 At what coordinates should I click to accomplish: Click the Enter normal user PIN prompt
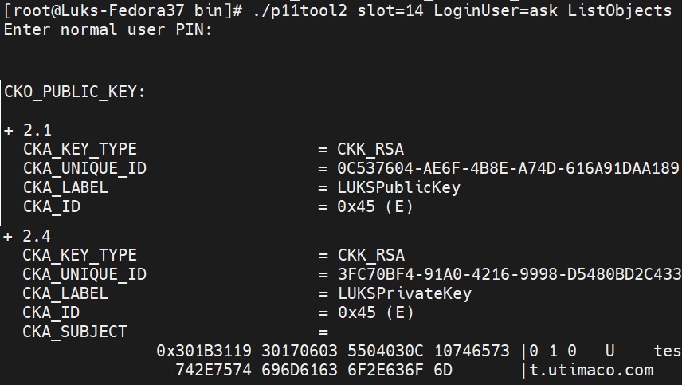click(108, 29)
